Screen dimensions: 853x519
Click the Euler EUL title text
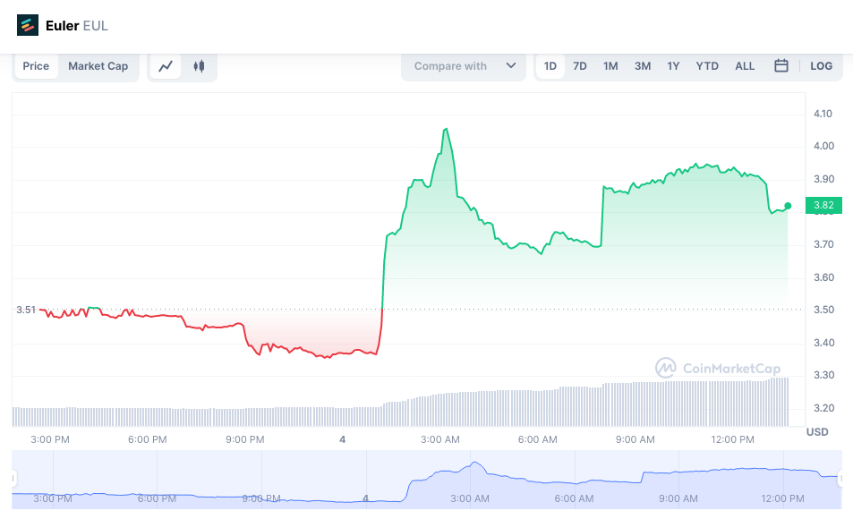click(77, 26)
